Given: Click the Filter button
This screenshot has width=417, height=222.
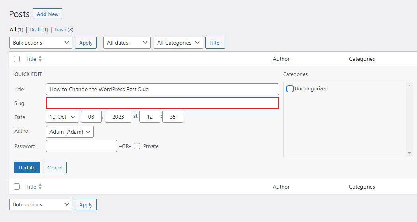Looking at the screenshot, I should [x=215, y=43].
